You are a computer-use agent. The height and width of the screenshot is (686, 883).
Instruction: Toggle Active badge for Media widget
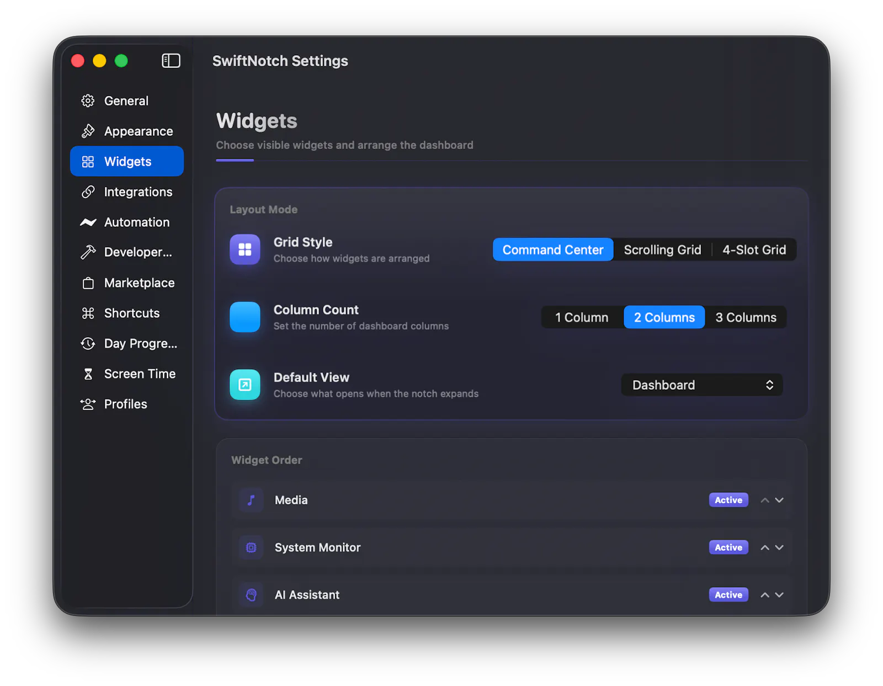[728, 500]
